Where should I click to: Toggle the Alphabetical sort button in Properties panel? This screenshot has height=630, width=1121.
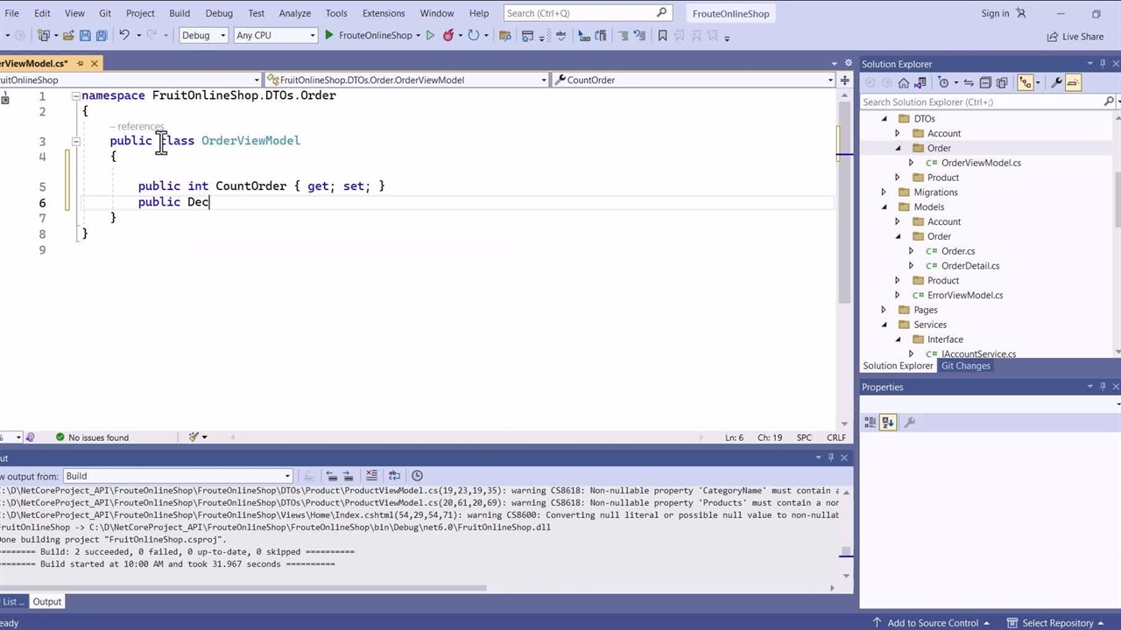click(x=888, y=423)
